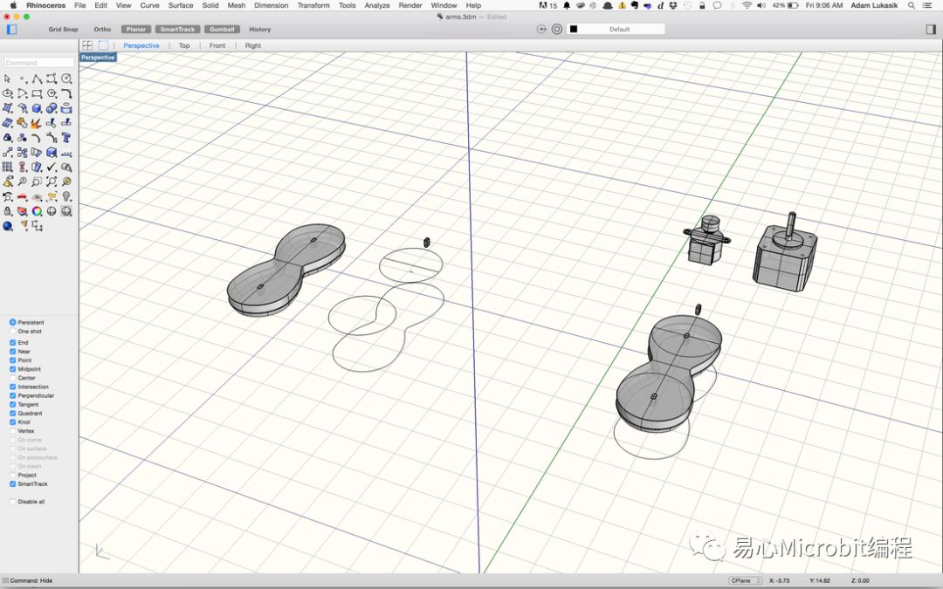Click the Lock objects padlock icon
The height and width of the screenshot is (589, 943).
coord(8,211)
